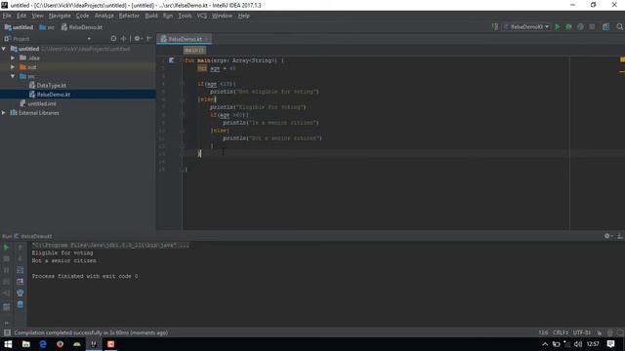Image resolution: width=625 pixels, height=351 pixels.
Task: Collapse the src folder
Action: 13,76
